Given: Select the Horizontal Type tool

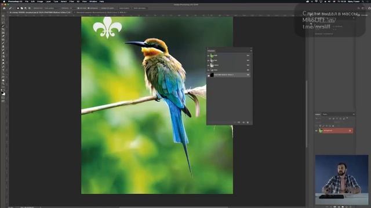Looking at the screenshot, I should click(x=3, y=70).
